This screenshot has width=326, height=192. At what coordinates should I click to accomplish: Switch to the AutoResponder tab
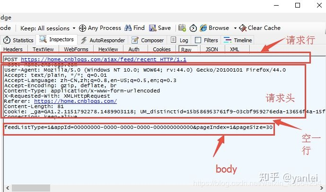click(103, 40)
